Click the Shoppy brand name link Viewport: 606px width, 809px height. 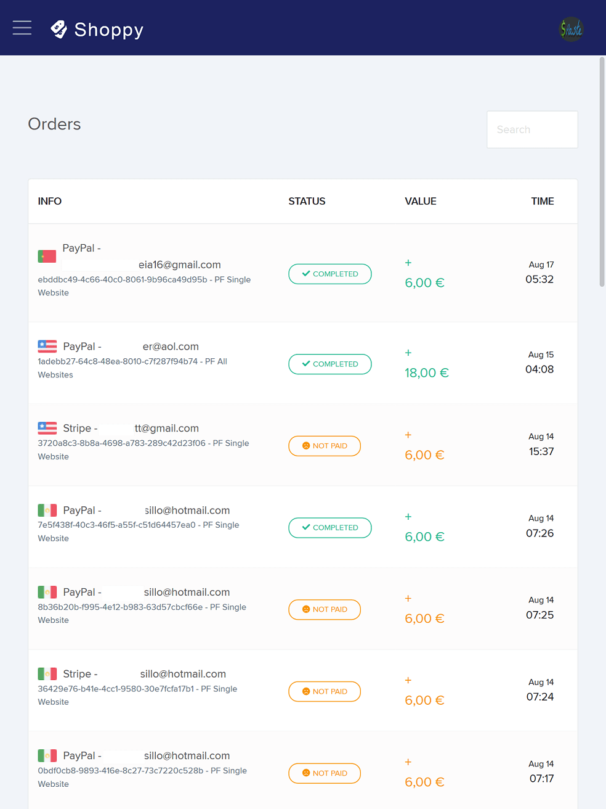109,30
